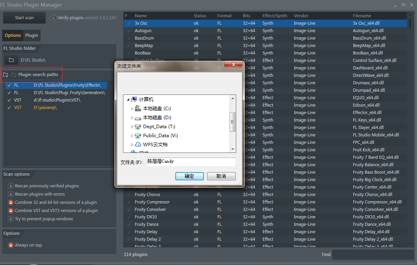Click the add plugin search path icon
Screen dimensions: 417x265
coord(6,75)
